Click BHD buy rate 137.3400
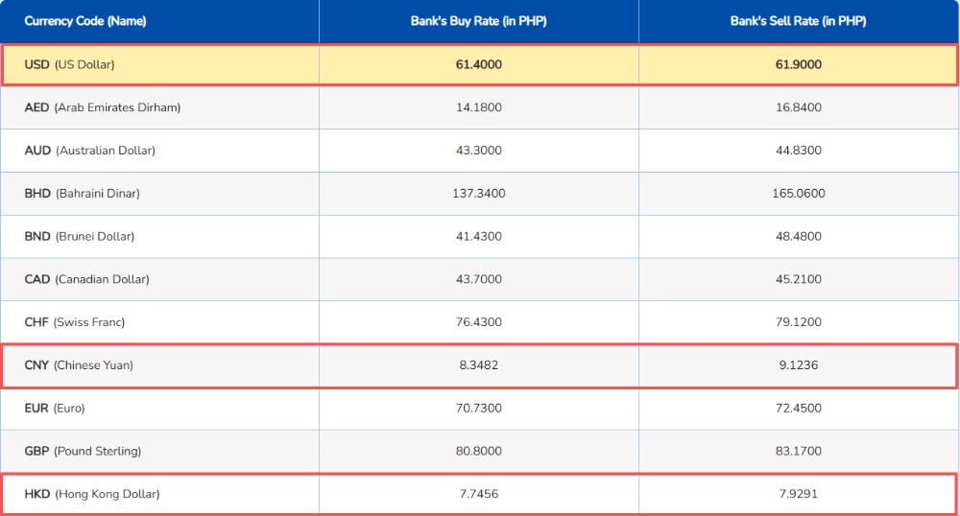Image resolution: width=960 pixels, height=516 pixels. [479, 193]
